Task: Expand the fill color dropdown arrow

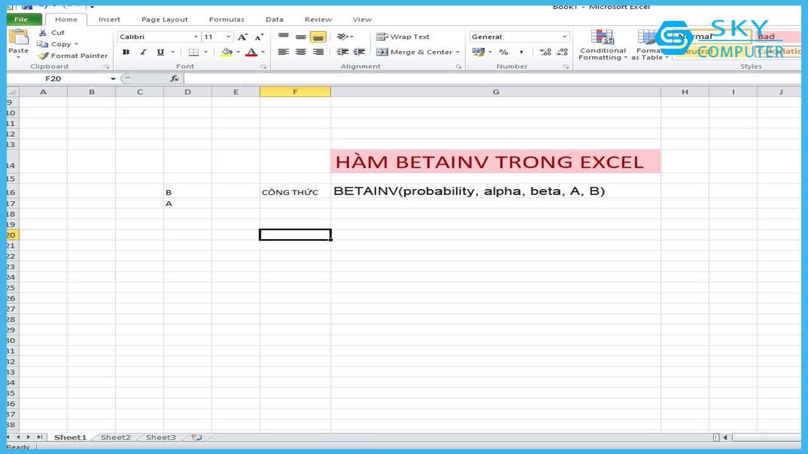Action: (237, 52)
